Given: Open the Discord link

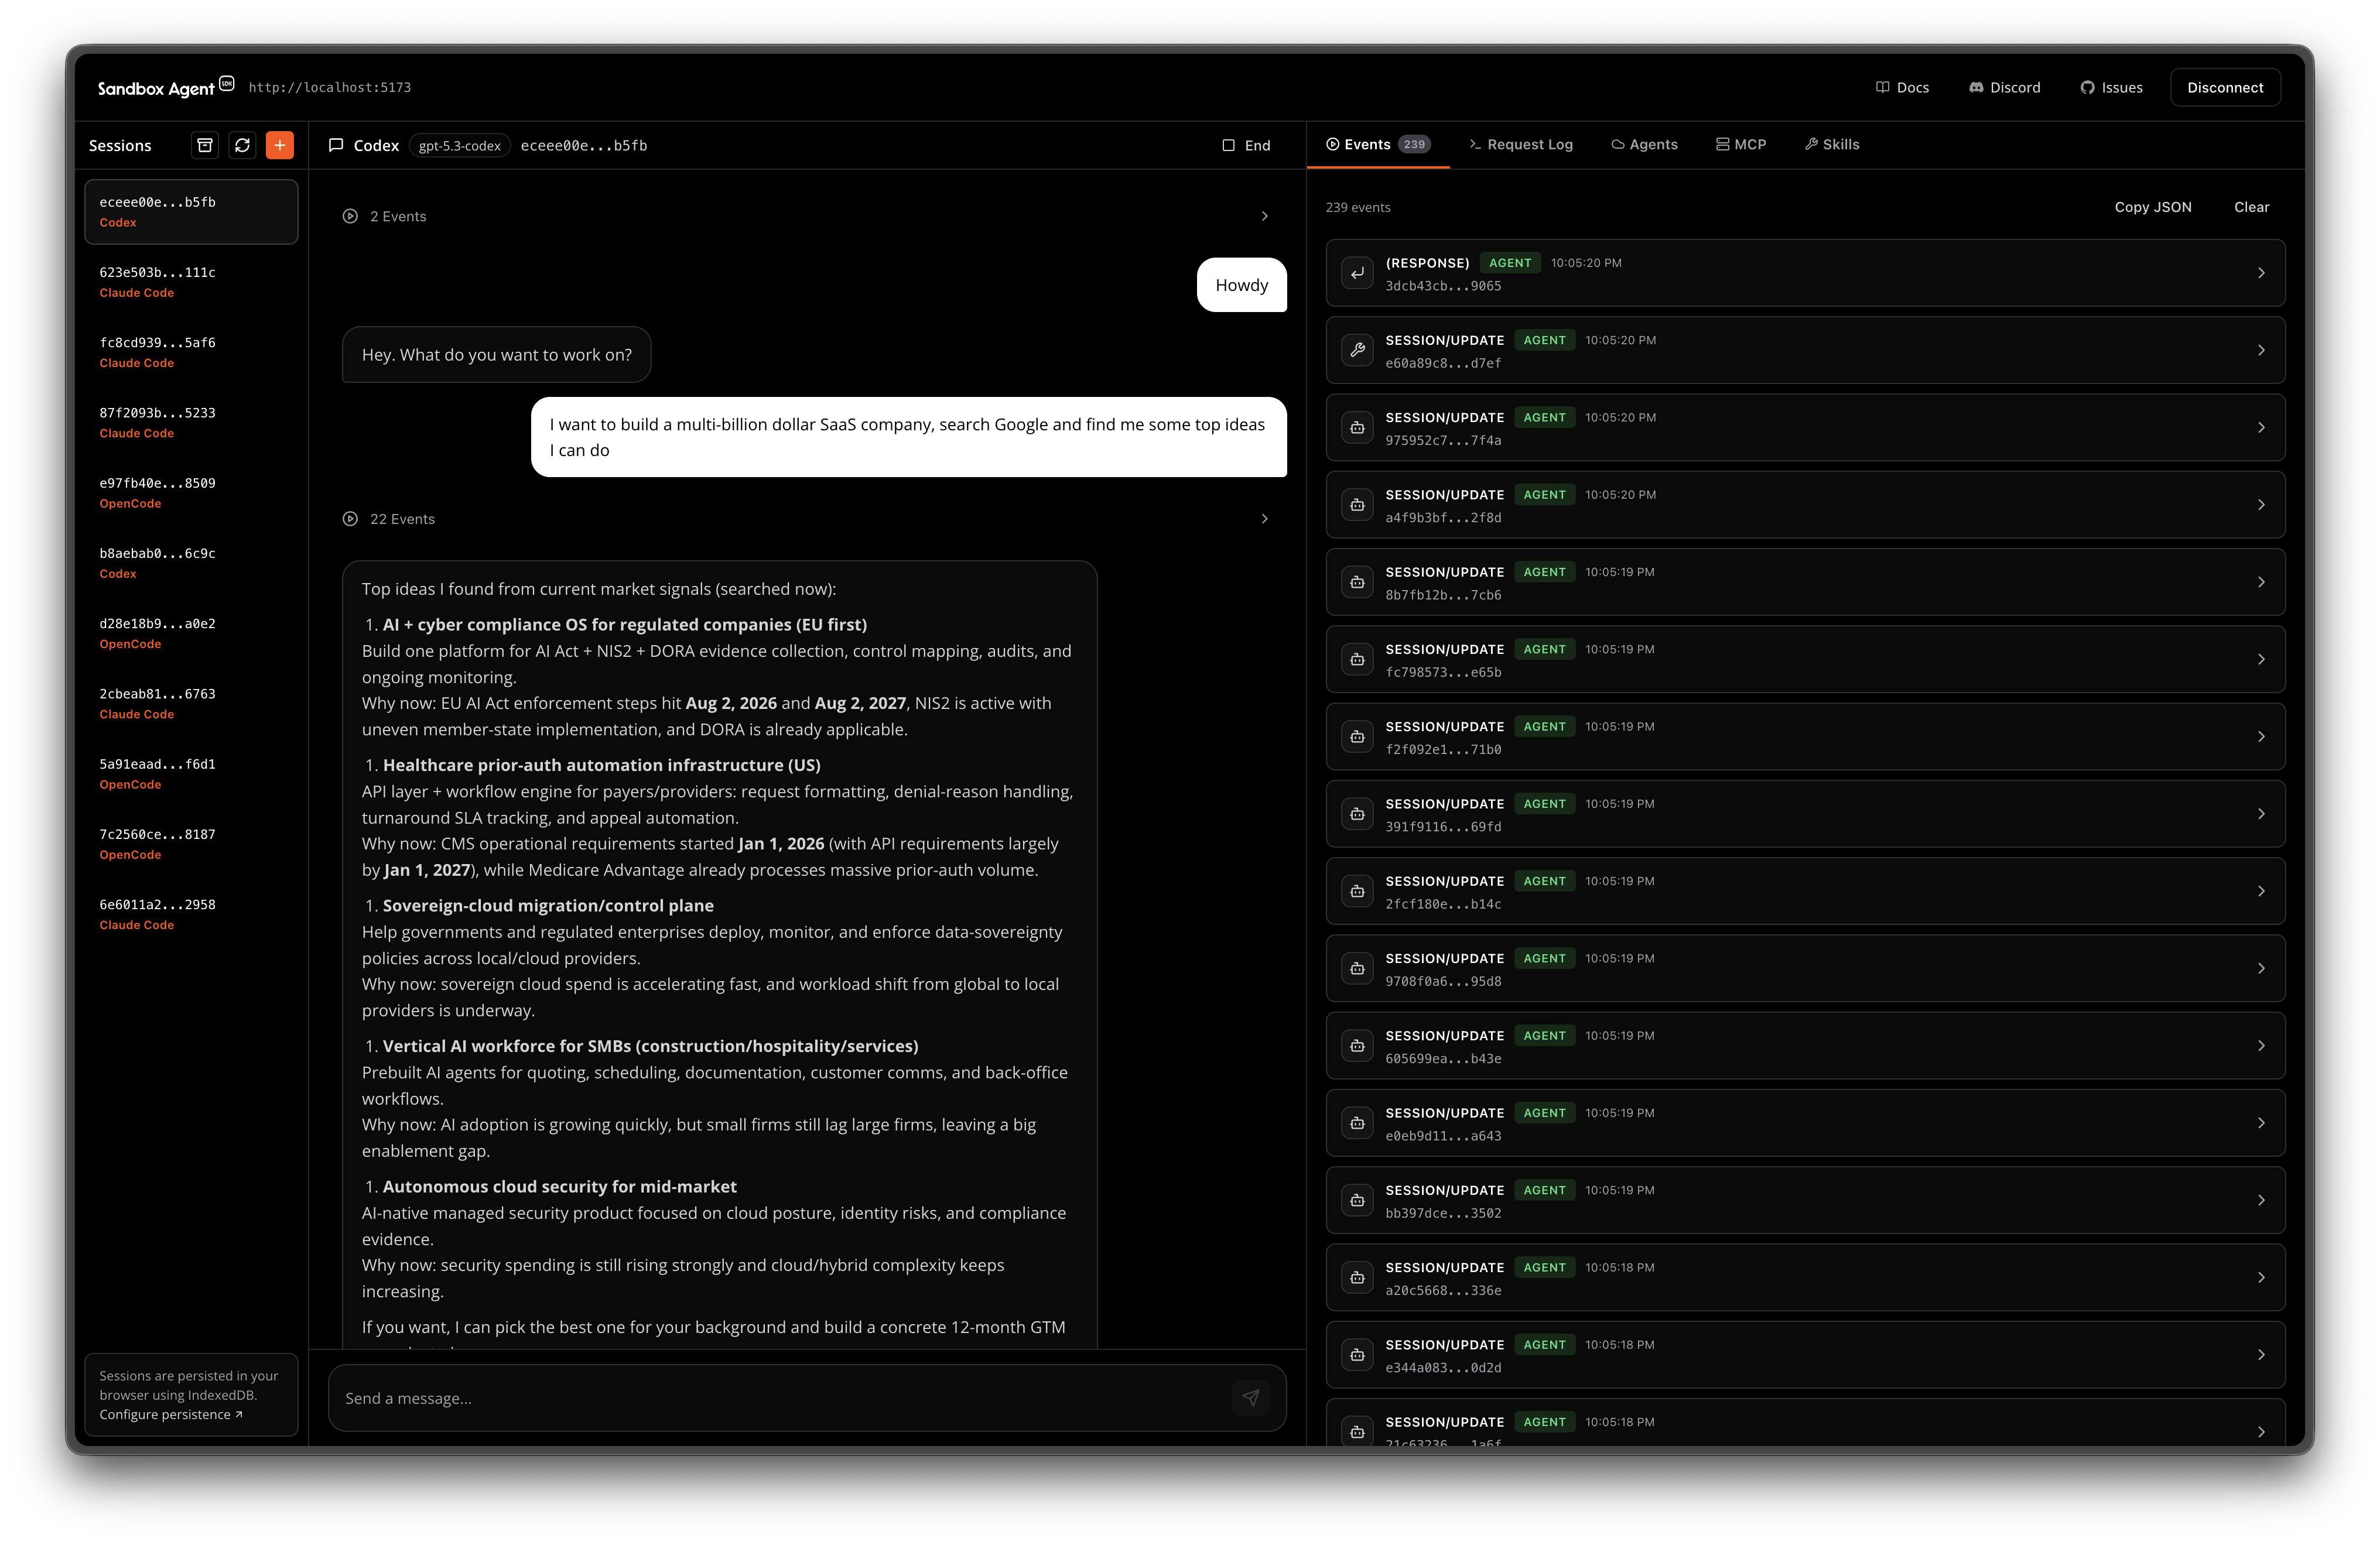Looking at the screenshot, I should tap(2004, 88).
